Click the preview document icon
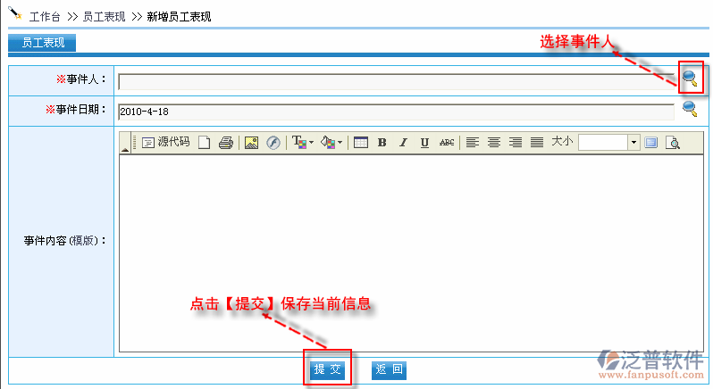Viewport: 713px width, 389px height. [673, 143]
